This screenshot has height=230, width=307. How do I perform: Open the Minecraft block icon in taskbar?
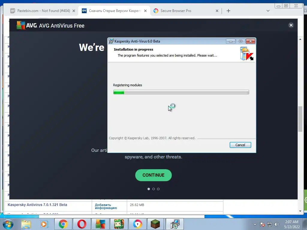[x=155, y=224]
